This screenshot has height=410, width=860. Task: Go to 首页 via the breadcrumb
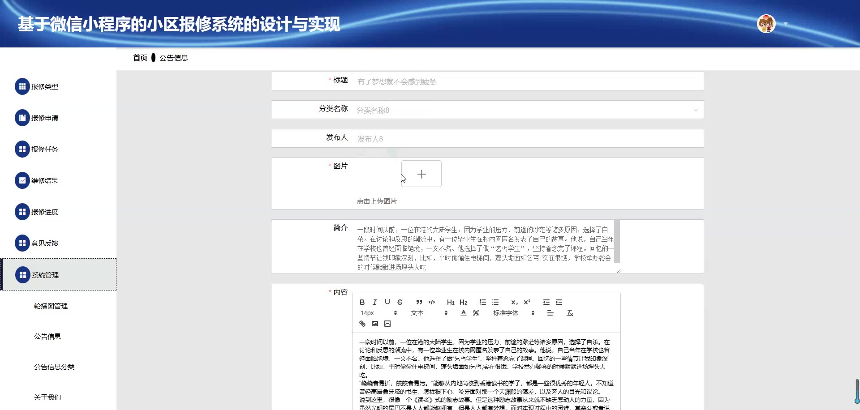(140, 58)
